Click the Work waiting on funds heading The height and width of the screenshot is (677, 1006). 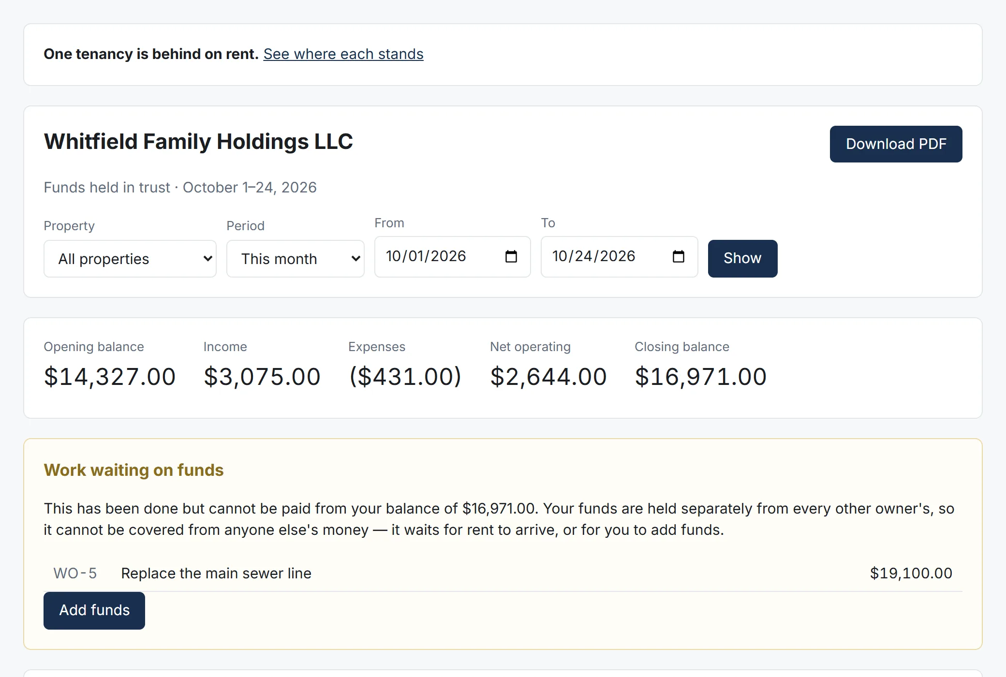point(133,470)
